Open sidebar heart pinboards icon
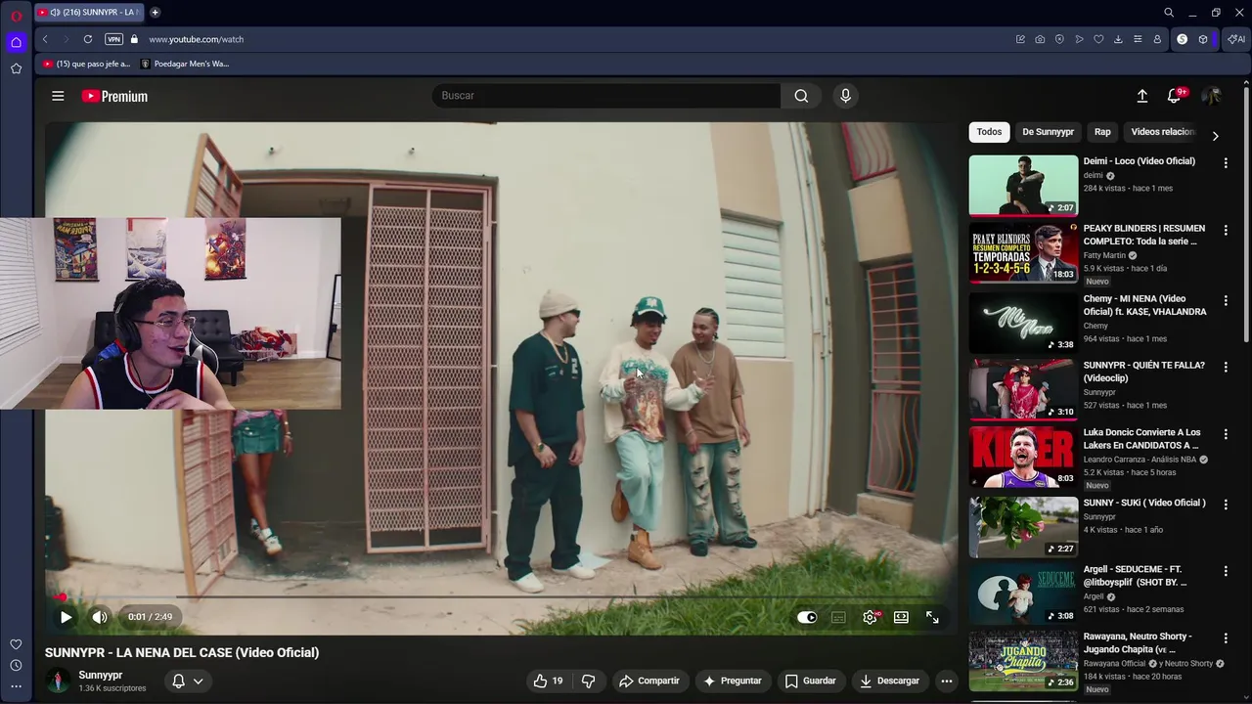 [16, 644]
